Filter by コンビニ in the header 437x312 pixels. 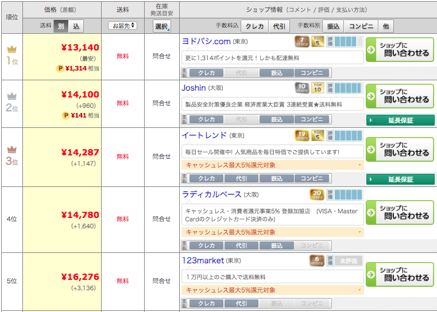pyautogui.click(x=361, y=26)
